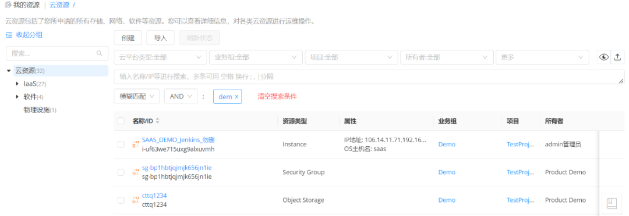The image size is (629, 216).
Task: Select 物理设施(1) in the tree
Action: tap(40, 110)
